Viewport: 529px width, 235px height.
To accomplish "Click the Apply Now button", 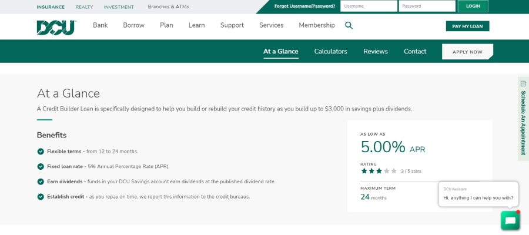I will click(467, 52).
